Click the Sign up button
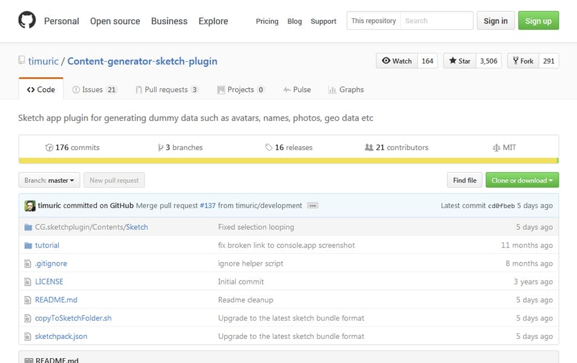 [538, 21]
